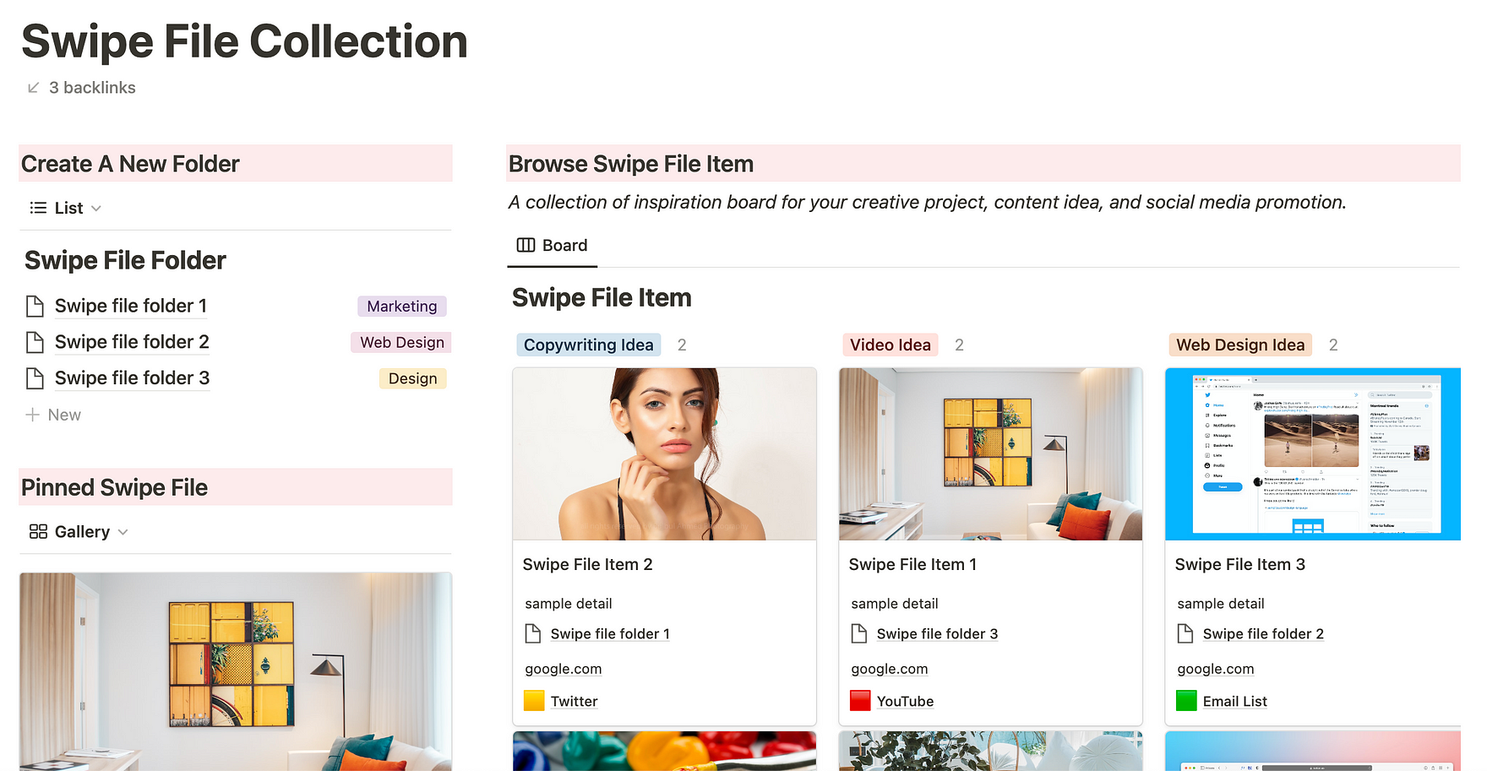Click the Copywriting Idea column tag
The image size is (1487, 771).
[x=588, y=345]
